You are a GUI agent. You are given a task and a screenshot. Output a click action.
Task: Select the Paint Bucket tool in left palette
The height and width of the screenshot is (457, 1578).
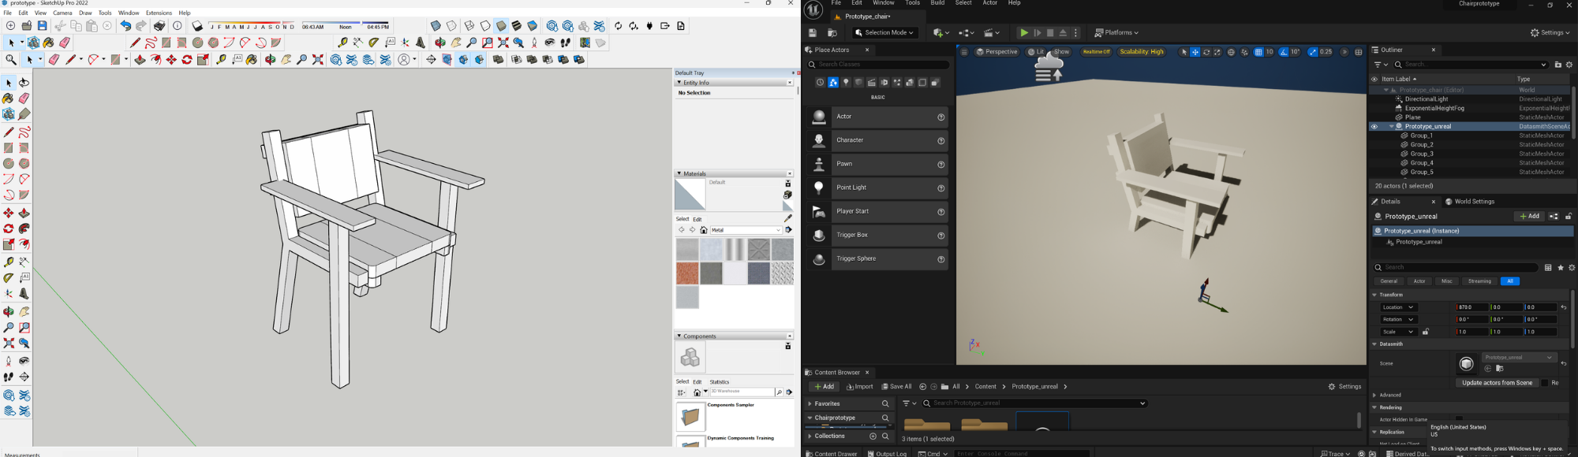tap(9, 99)
